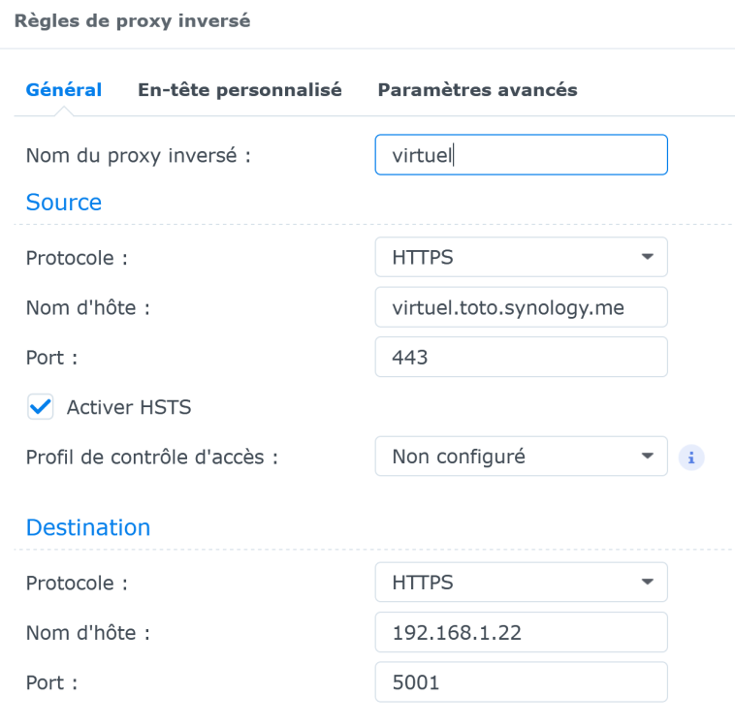Switch to the Général tab
Screen dimensions: 735x727
click(x=64, y=90)
